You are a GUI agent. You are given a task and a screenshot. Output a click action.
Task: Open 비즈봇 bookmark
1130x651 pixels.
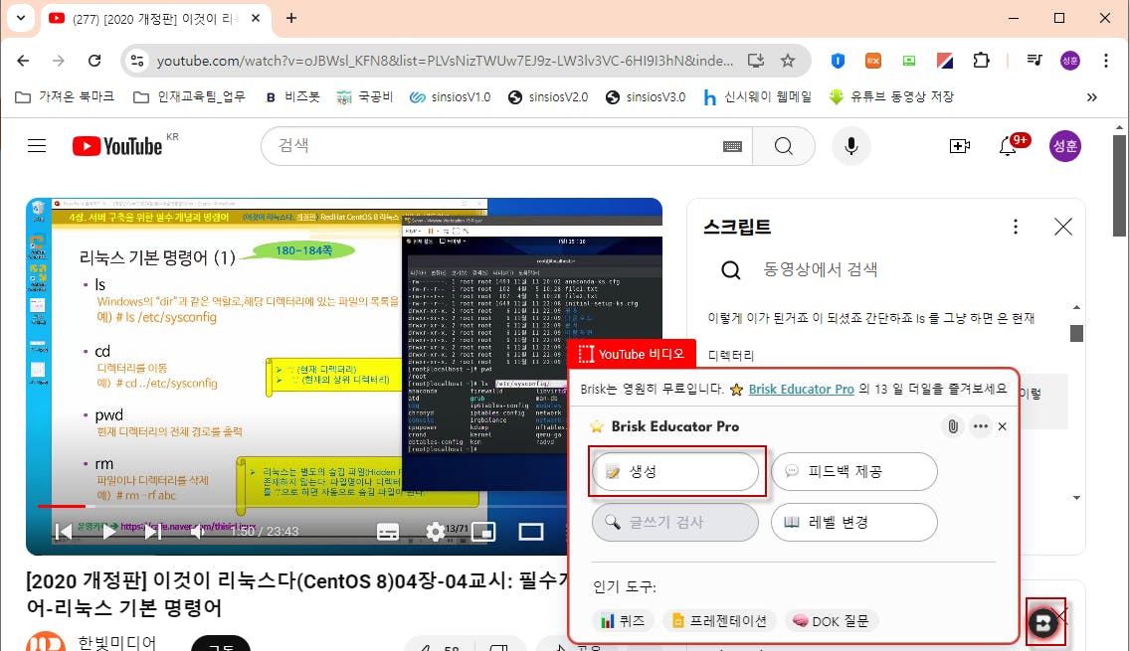tap(291, 96)
